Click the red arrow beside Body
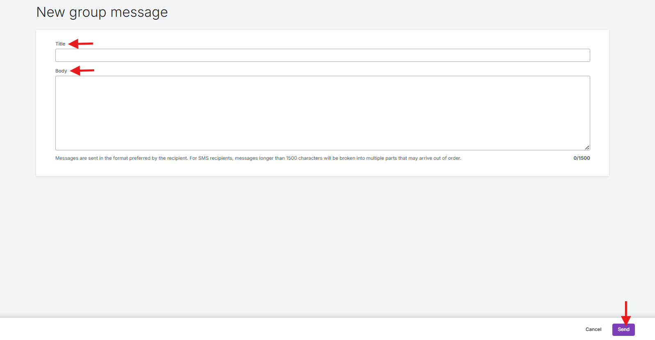Viewport: 655px width, 340px height. tap(82, 70)
